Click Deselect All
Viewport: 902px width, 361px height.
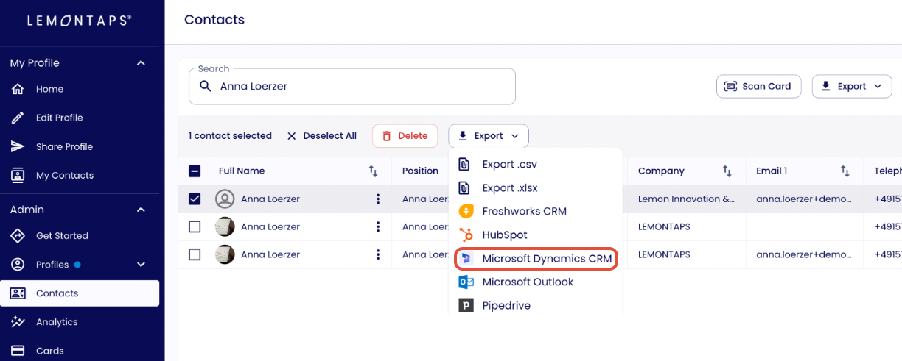pos(321,136)
